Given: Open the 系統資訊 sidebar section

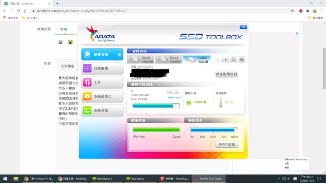Looking at the screenshot, I should click(102, 110).
